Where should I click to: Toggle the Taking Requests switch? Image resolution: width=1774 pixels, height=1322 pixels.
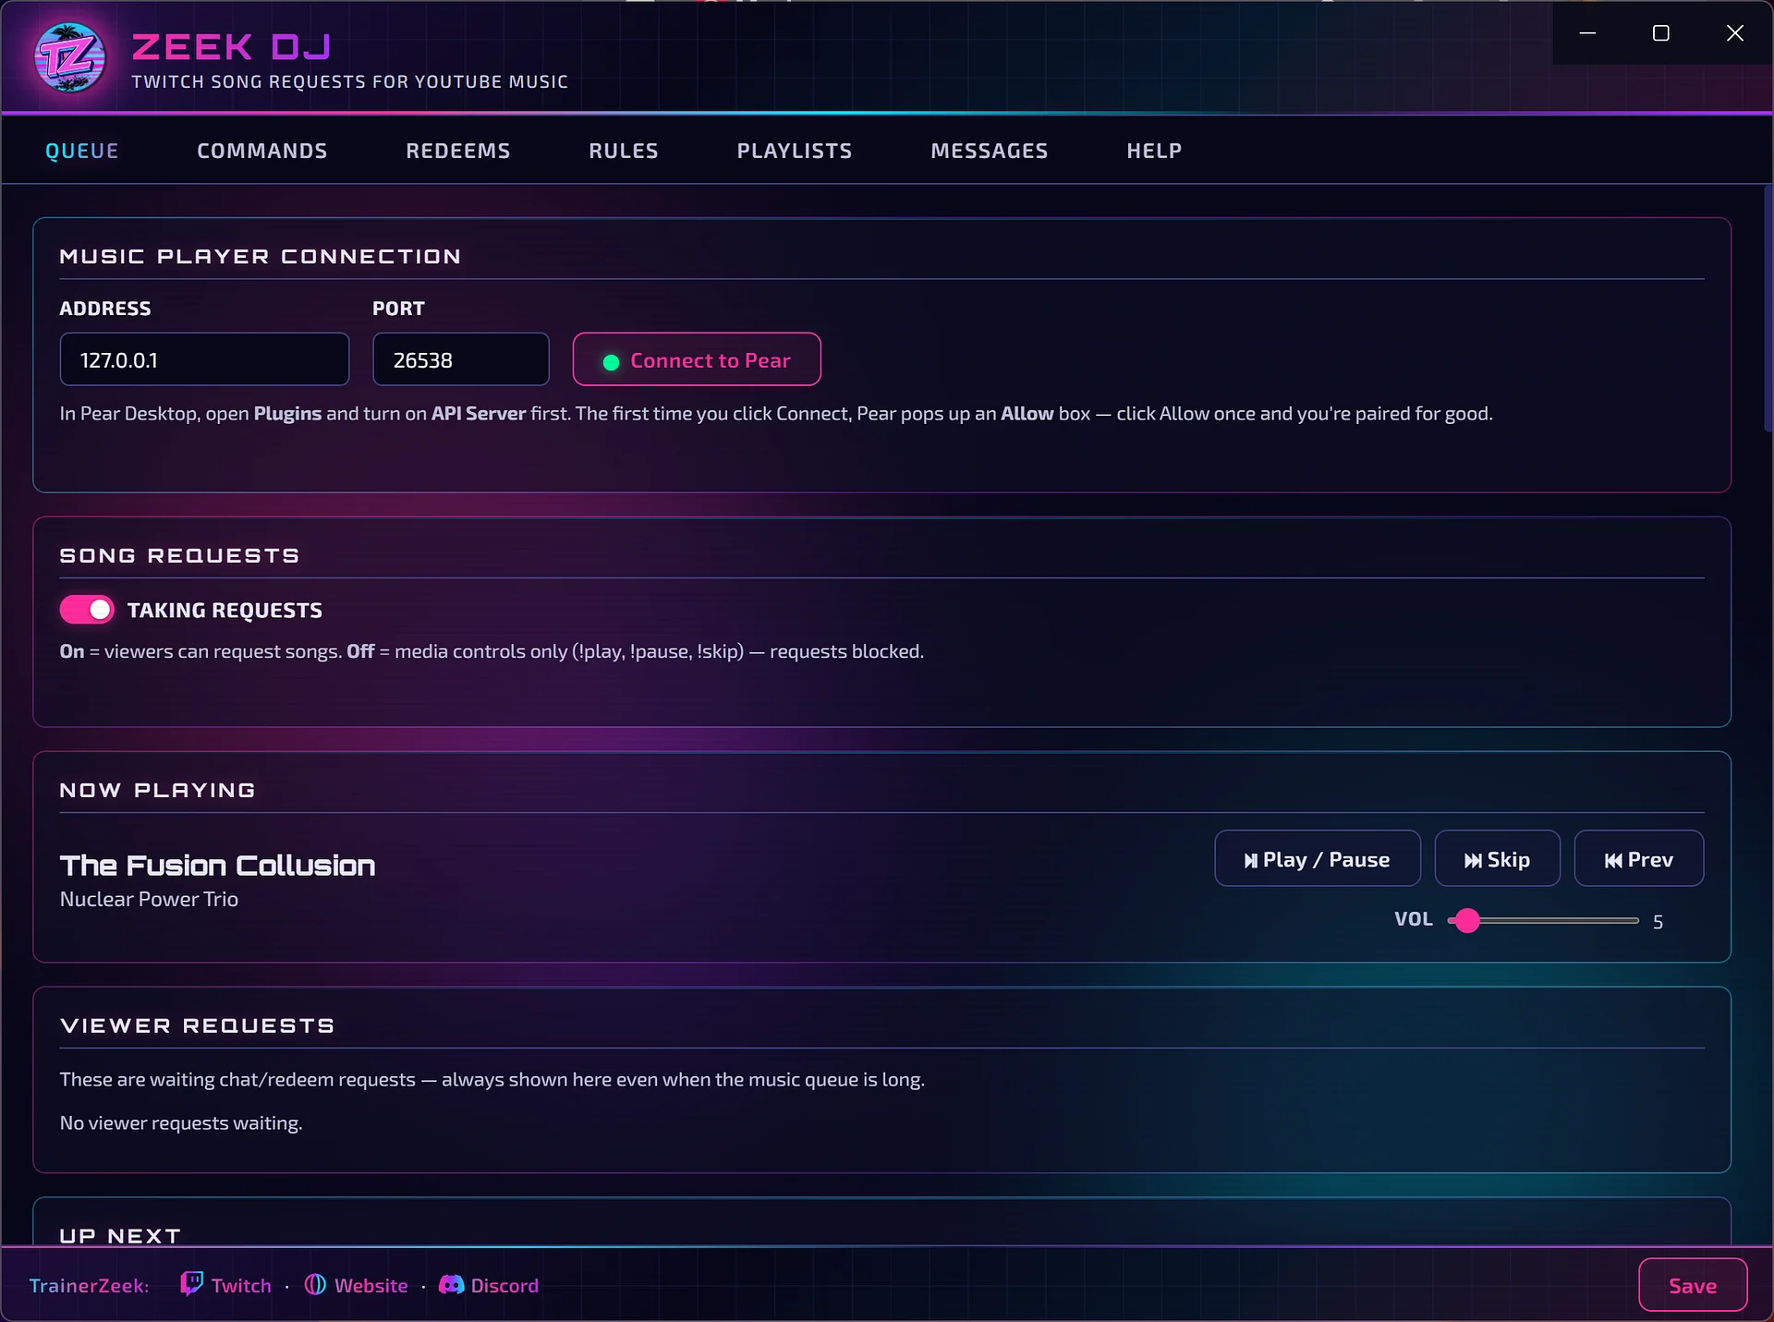coord(87,610)
